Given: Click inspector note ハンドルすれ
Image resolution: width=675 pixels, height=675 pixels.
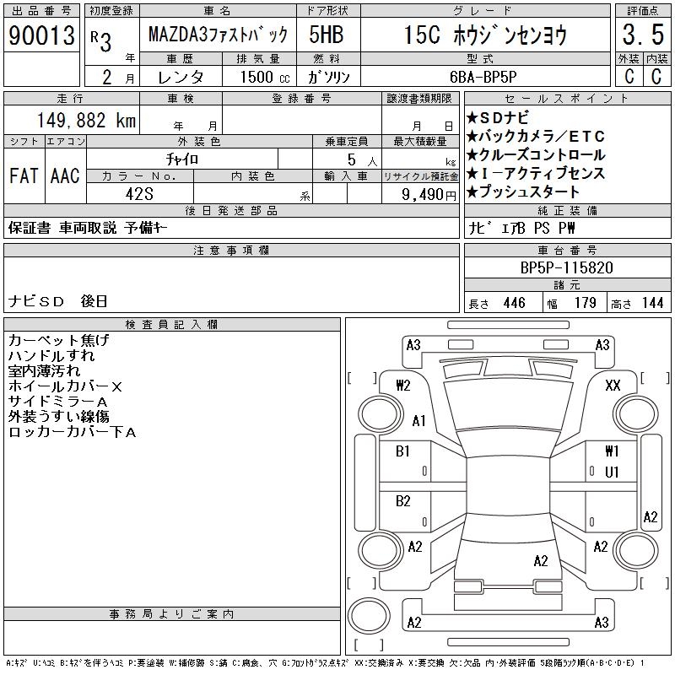Looking at the screenshot, I should tap(51, 355).
